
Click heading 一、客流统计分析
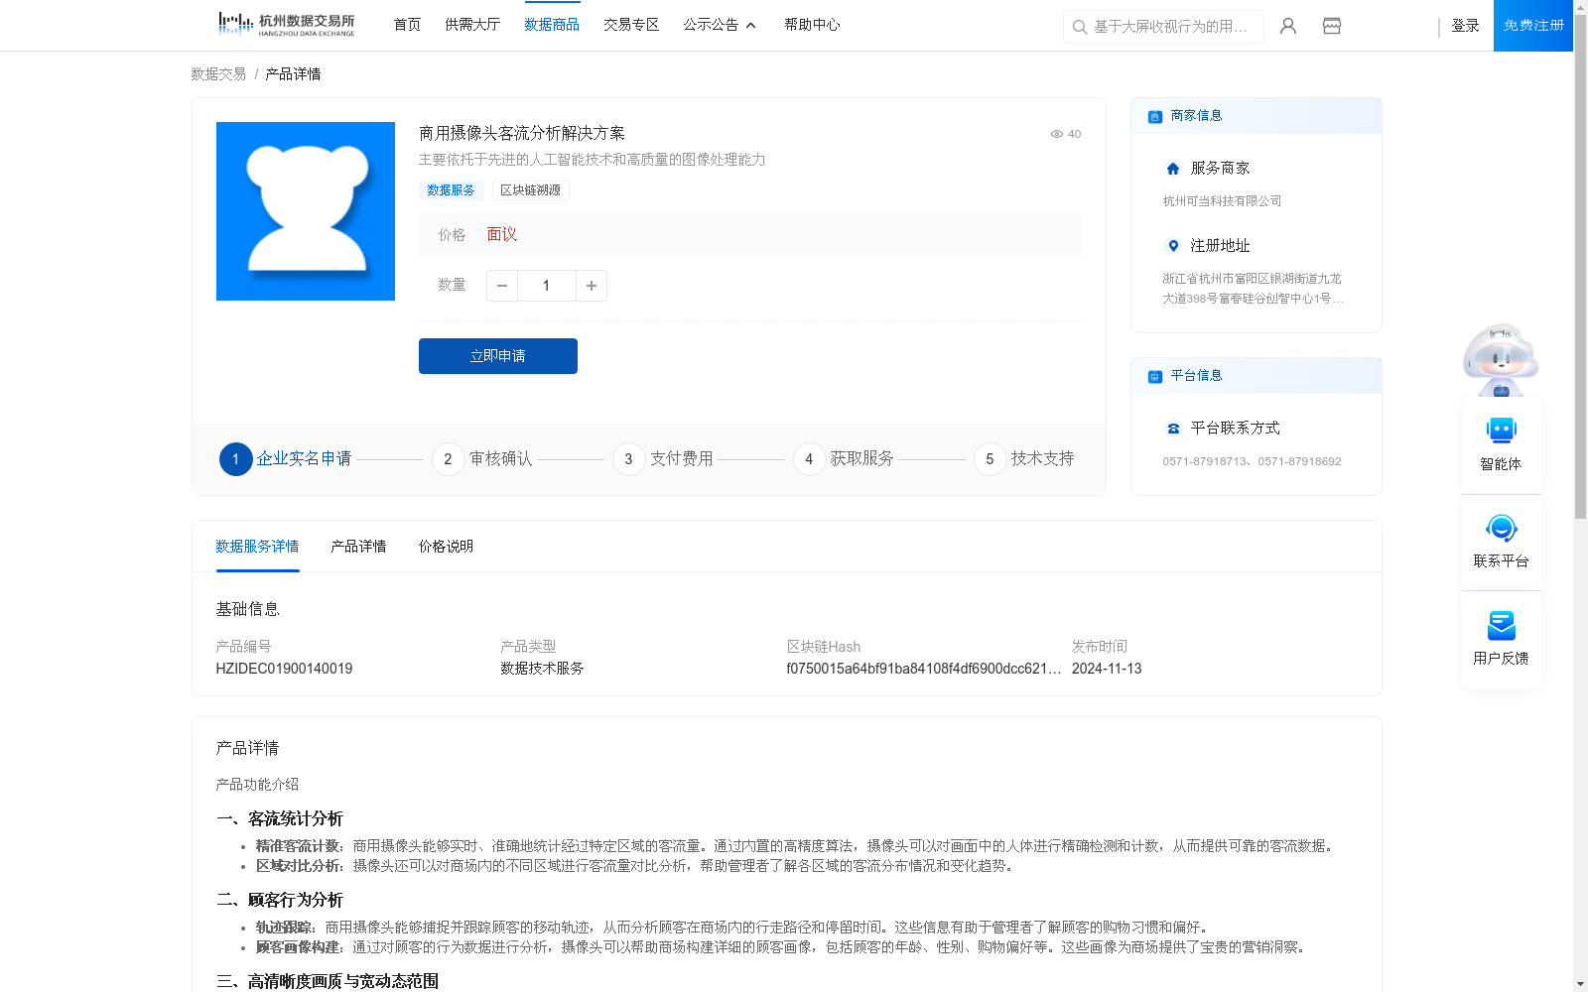[x=280, y=818]
